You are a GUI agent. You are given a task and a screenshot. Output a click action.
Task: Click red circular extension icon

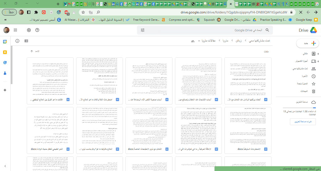pos(44,12)
